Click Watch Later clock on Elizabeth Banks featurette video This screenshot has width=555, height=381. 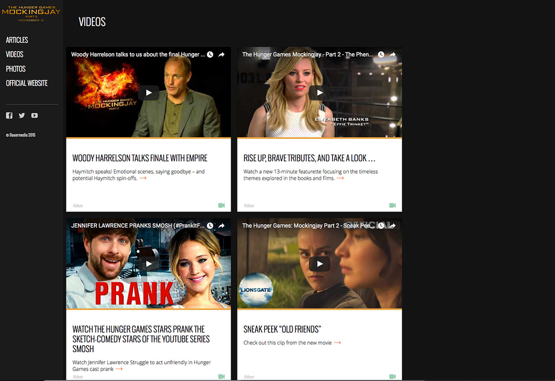(381, 54)
